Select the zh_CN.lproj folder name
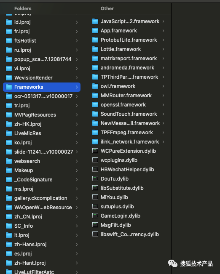The height and width of the screenshot is (274, 220). [x=28, y=217]
